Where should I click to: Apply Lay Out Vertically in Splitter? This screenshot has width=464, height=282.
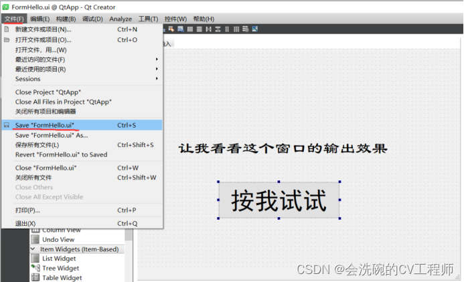(x=218, y=29)
